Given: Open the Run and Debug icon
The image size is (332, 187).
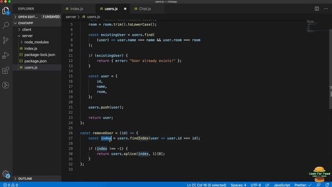Looking at the screenshot, I should [x=6, y=55].
